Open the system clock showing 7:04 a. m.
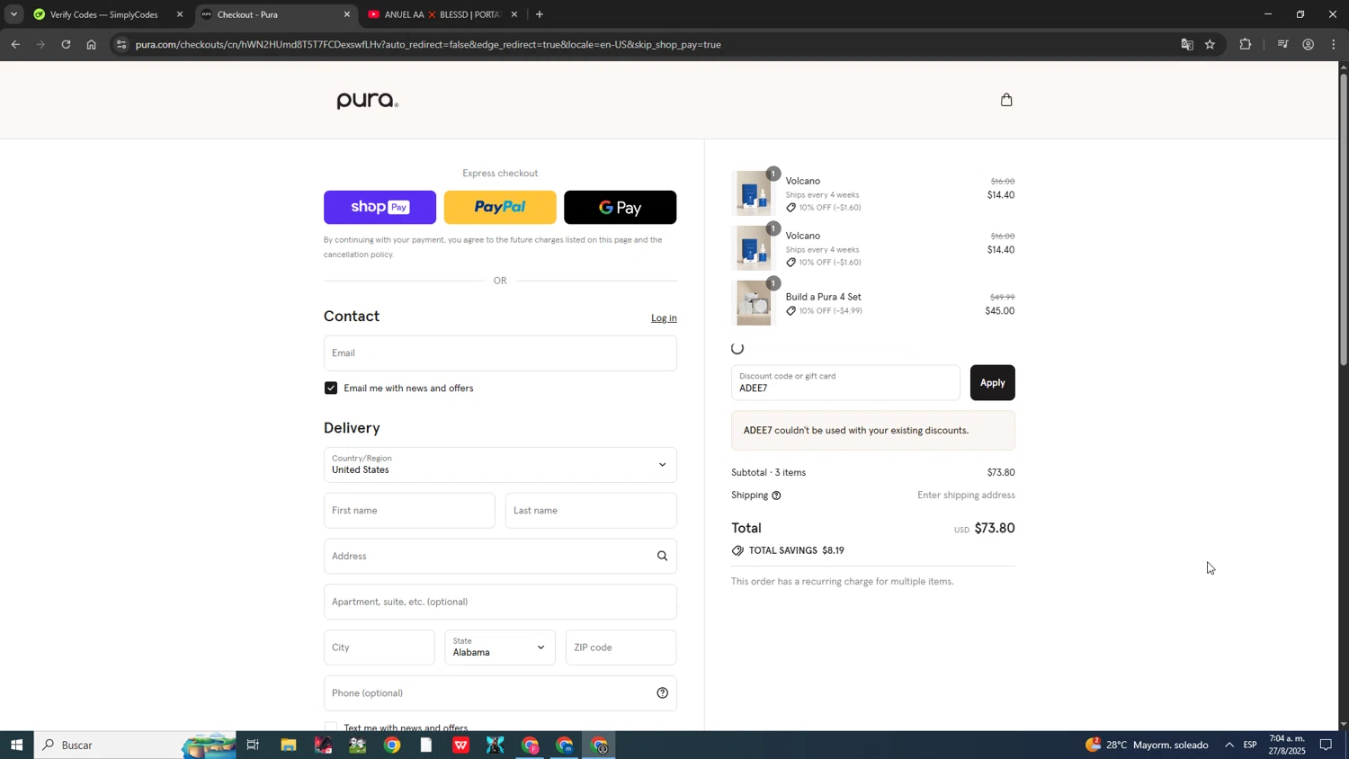Screen dimensions: 1349x759 tap(1287, 746)
